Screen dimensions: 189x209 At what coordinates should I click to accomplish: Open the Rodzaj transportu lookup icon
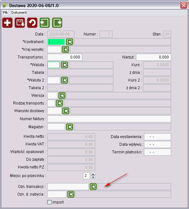click(59, 103)
